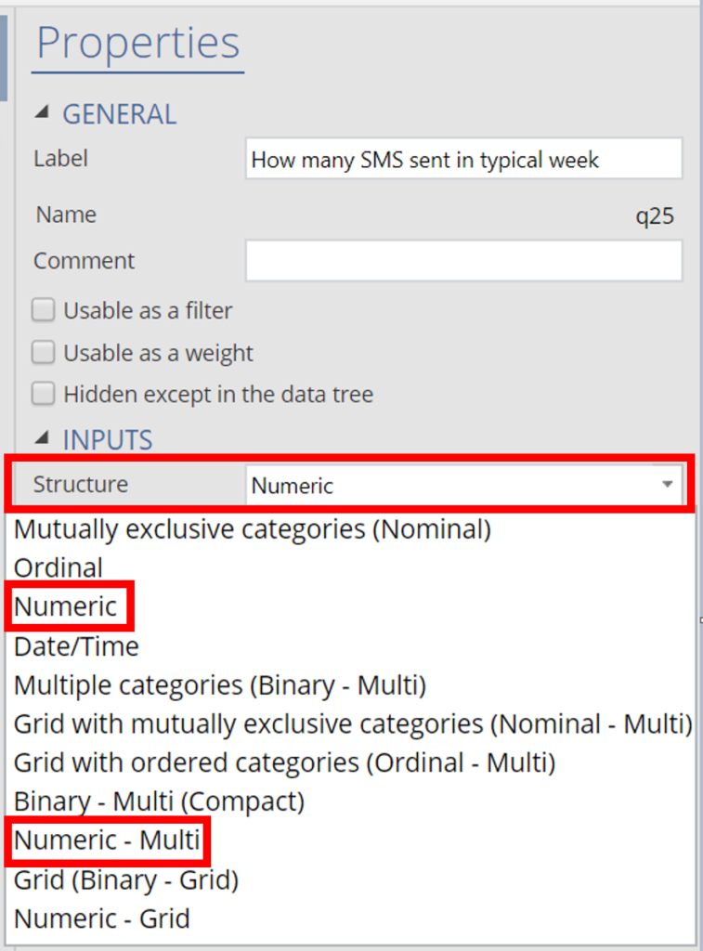The height and width of the screenshot is (951, 703).
Task: Collapse the INPUTS section
Action: coord(44,438)
